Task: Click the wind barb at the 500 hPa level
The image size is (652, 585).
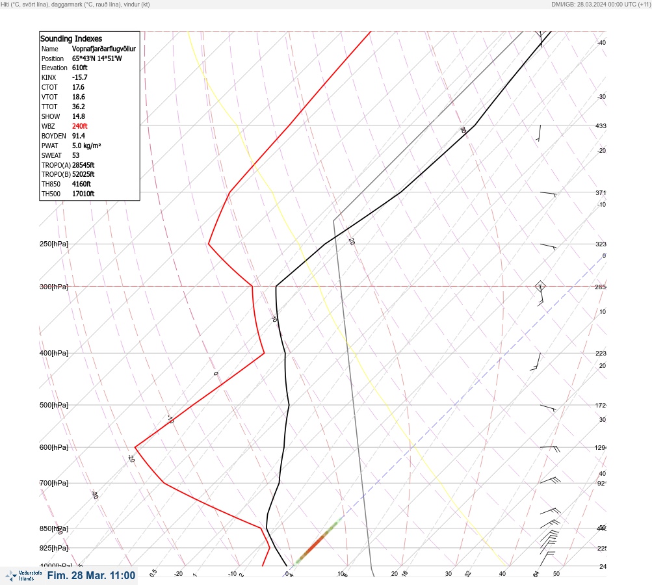Action: click(548, 408)
